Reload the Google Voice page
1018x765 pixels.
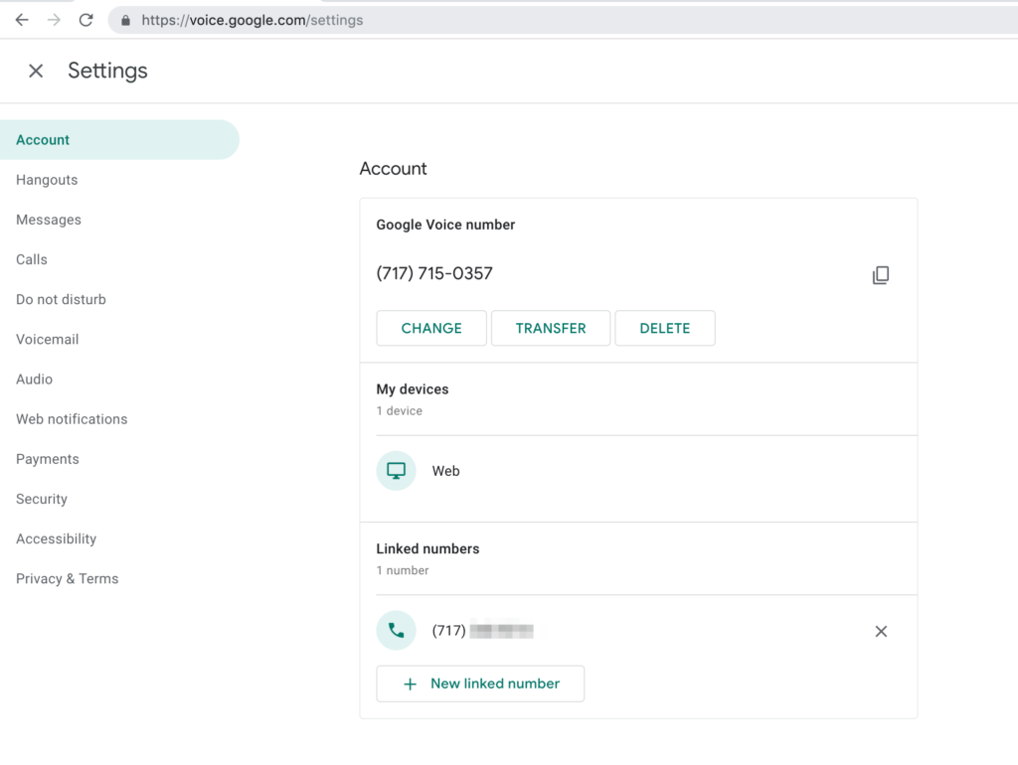tap(85, 20)
